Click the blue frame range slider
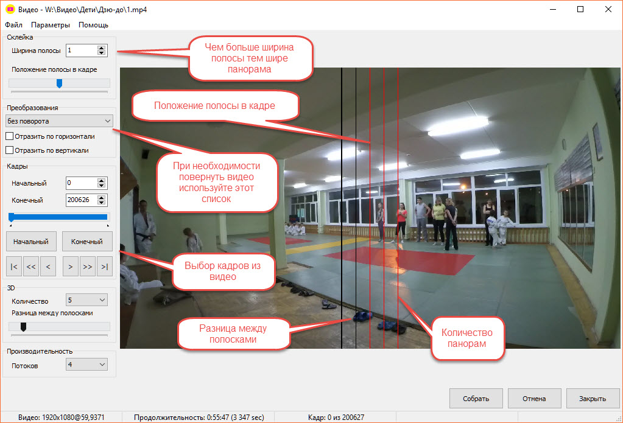Viewport: 623px width, 423px height. pos(59,217)
